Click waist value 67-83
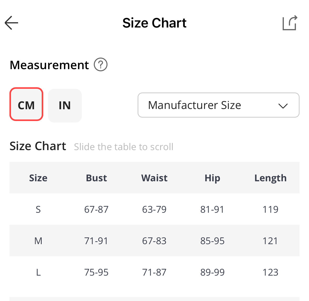 tap(154, 241)
